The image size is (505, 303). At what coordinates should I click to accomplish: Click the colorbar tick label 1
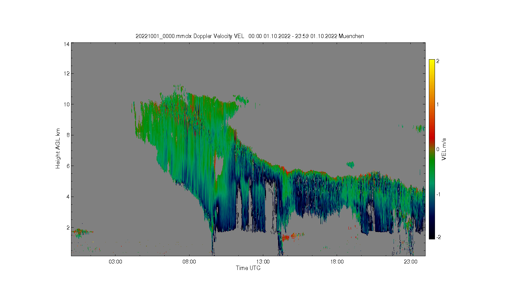[x=438, y=104]
